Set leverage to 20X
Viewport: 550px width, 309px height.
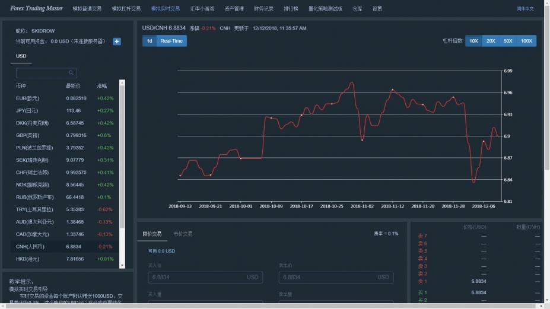(491, 41)
